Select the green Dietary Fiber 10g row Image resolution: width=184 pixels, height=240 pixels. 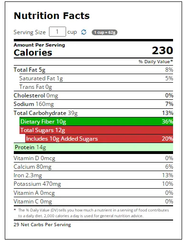(x=96, y=122)
